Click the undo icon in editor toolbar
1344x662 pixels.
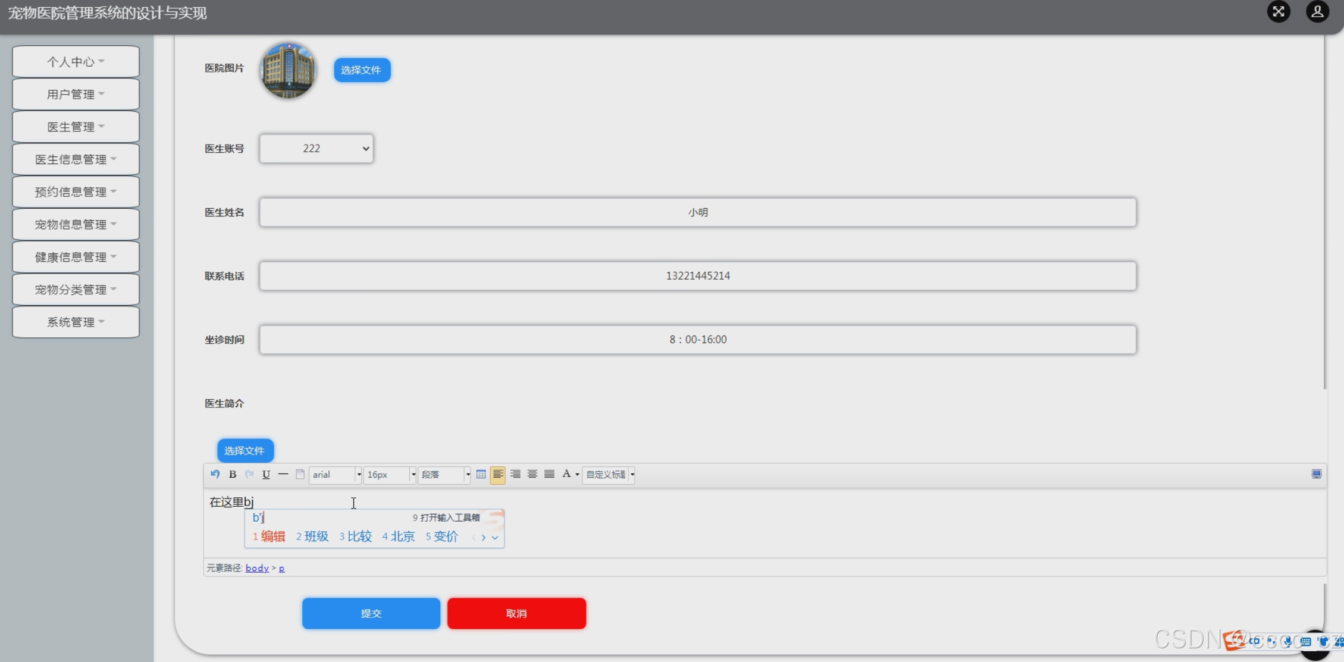(215, 474)
